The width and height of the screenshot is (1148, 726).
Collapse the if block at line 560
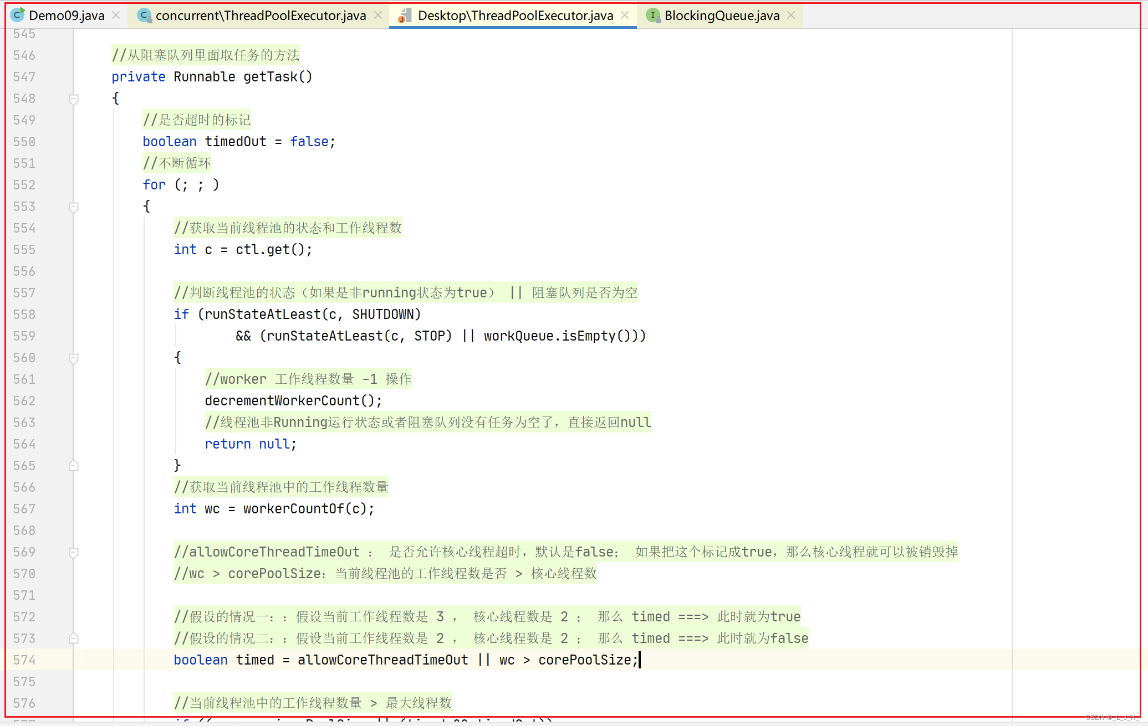click(73, 358)
